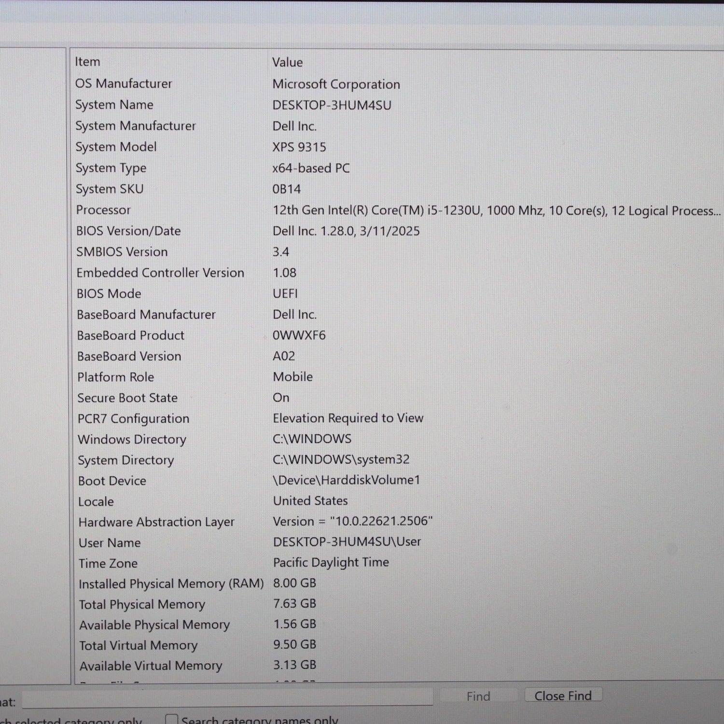Select the System Model row
The image size is (724, 724).
[x=398, y=147]
